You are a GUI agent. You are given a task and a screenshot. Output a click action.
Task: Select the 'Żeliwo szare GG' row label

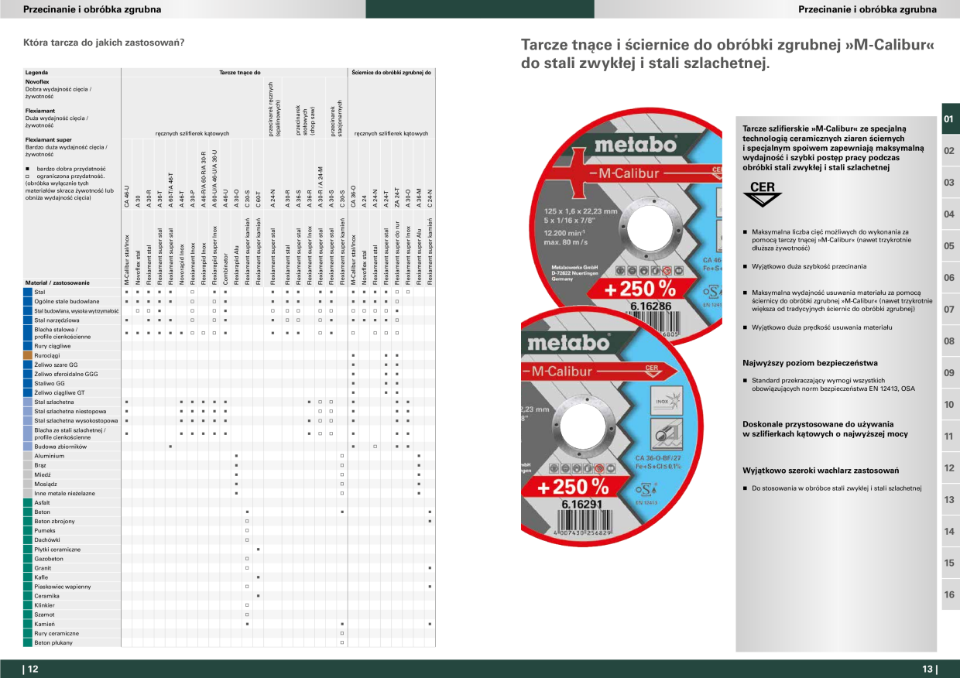56,365
